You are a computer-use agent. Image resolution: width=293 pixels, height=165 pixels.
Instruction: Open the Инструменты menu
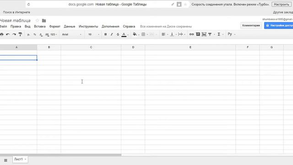click(88, 27)
